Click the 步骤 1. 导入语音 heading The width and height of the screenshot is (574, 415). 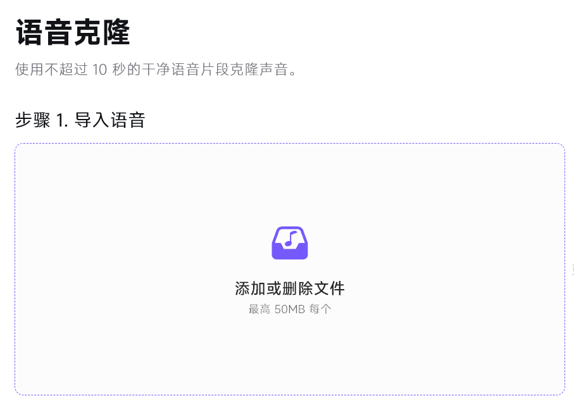click(79, 119)
